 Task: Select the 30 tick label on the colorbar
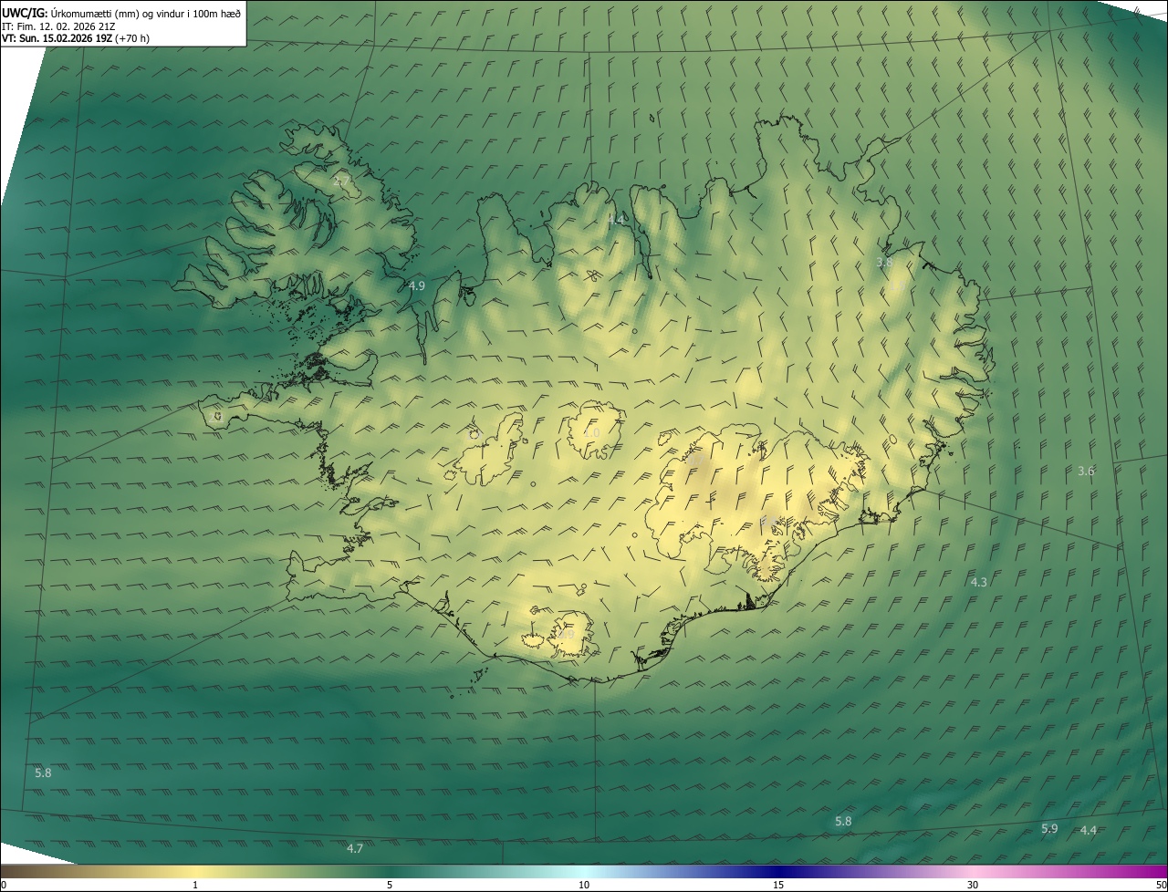point(973,885)
